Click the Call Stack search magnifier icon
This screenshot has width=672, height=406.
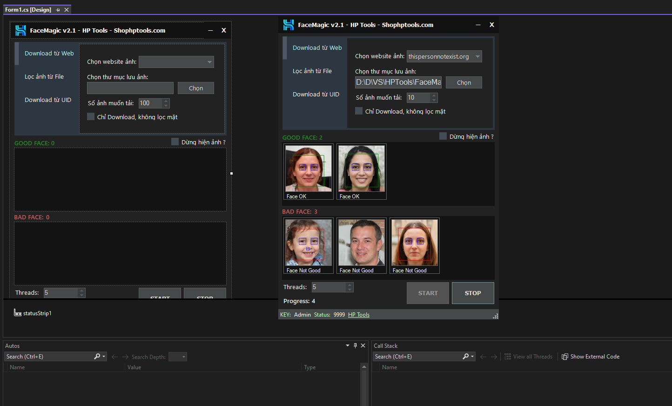[x=465, y=357]
